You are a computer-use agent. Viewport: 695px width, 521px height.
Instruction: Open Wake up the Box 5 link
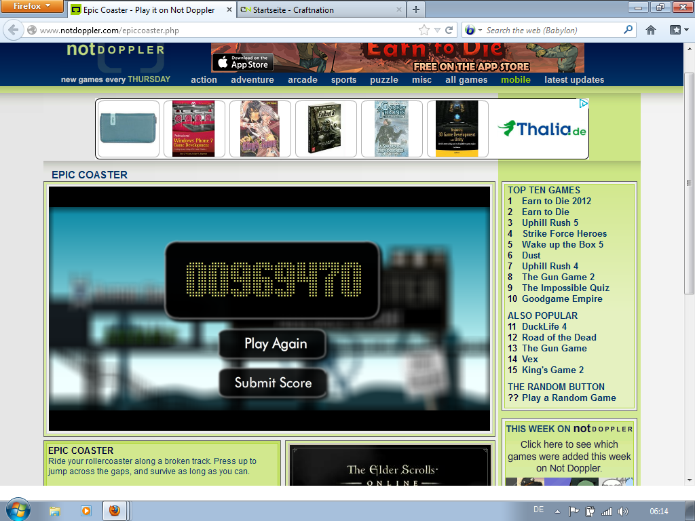[563, 244]
